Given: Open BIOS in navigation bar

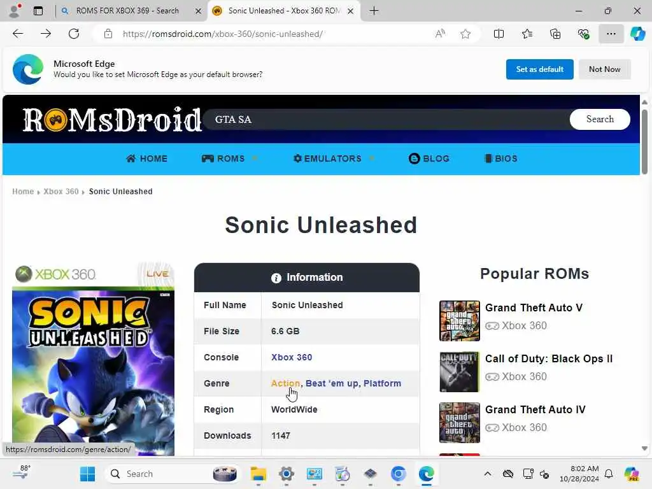Looking at the screenshot, I should click(x=501, y=159).
